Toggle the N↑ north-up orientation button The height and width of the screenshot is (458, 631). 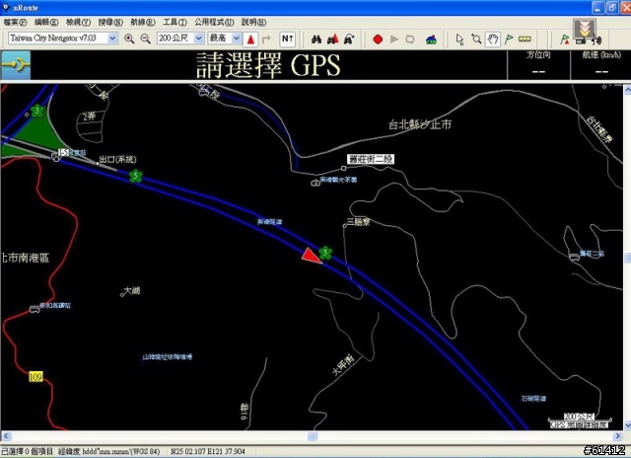(x=287, y=39)
